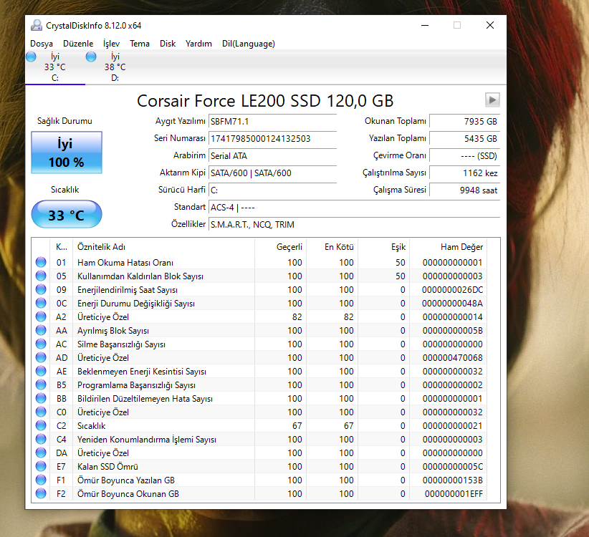Select the Ham Okuma Hatası Oranı row name

coord(125,263)
